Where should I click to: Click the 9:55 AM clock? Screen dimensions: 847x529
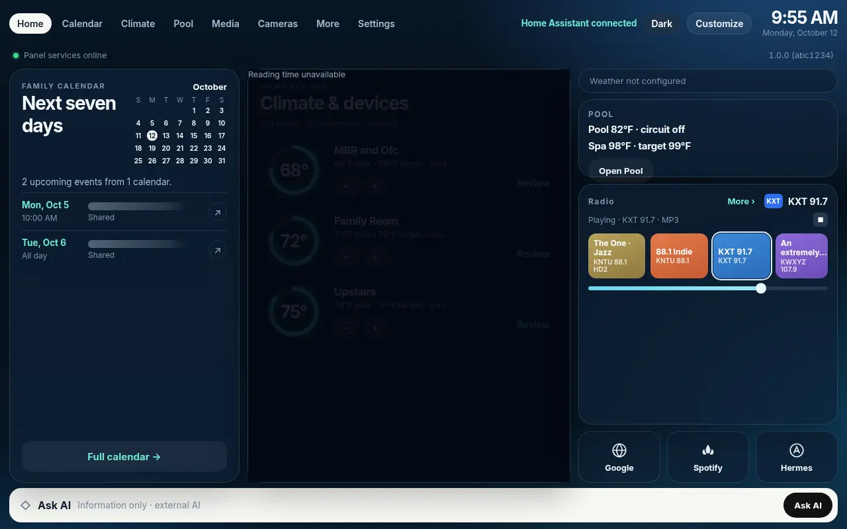point(805,17)
